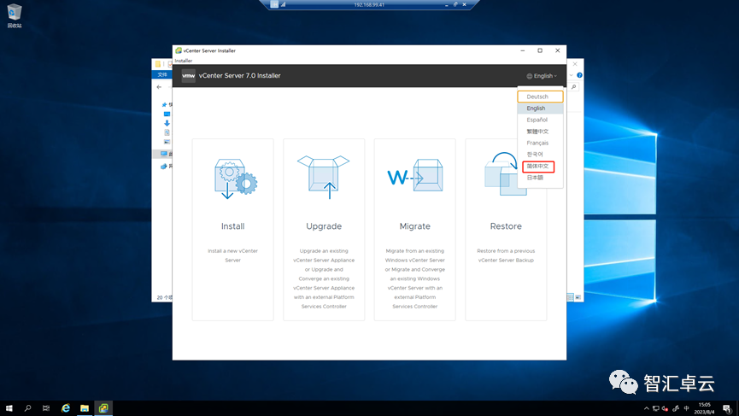Viewport: 739px width, 416px height.
Task: Choose Español from language list
Action: (540, 120)
